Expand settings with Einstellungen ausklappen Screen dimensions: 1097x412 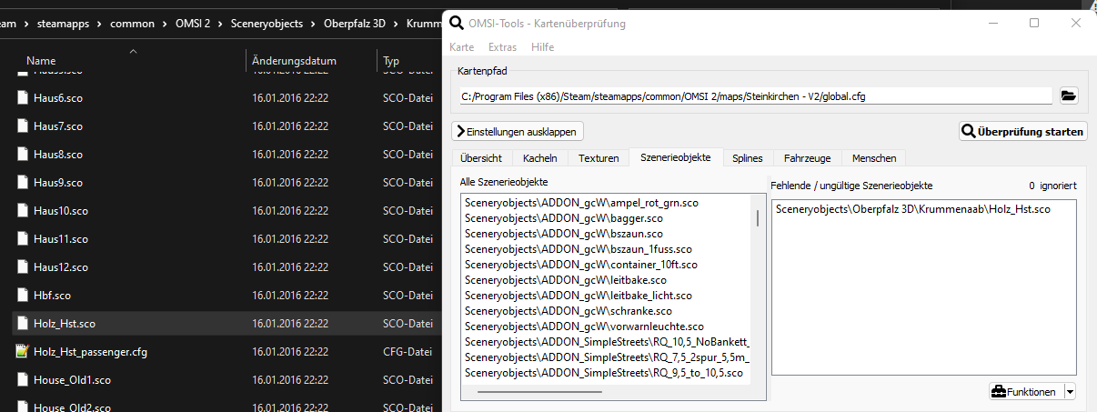[518, 132]
